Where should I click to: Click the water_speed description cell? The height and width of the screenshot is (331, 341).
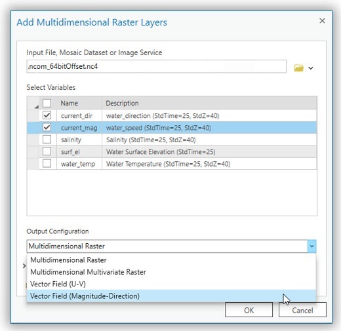[x=209, y=128]
